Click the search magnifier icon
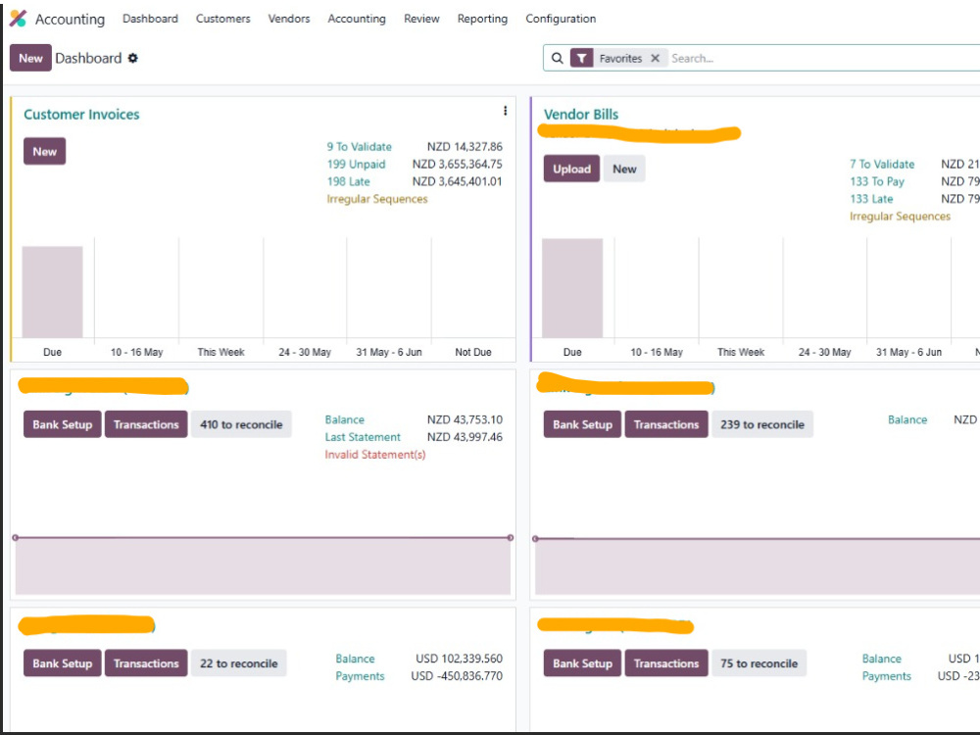The height and width of the screenshot is (735, 980). (557, 58)
